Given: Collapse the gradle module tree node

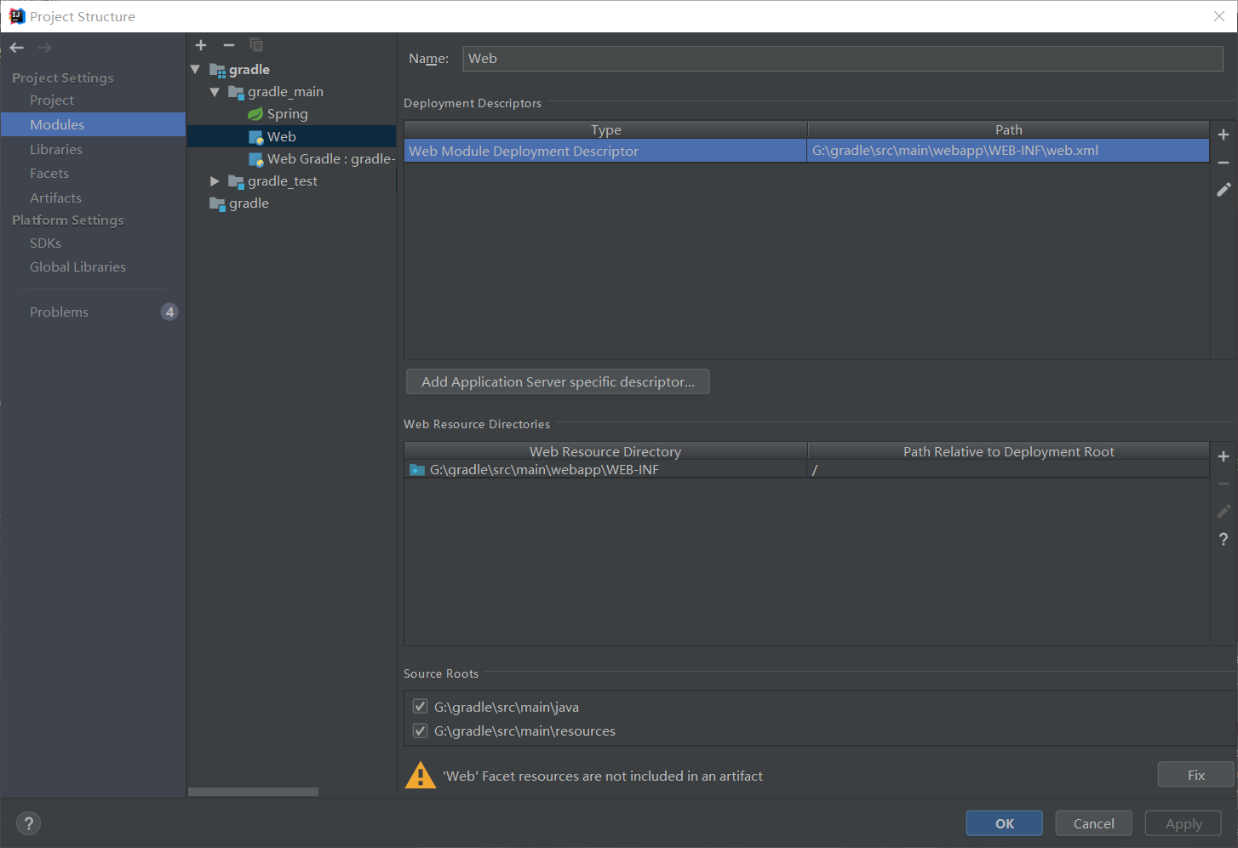Looking at the screenshot, I should pos(195,69).
